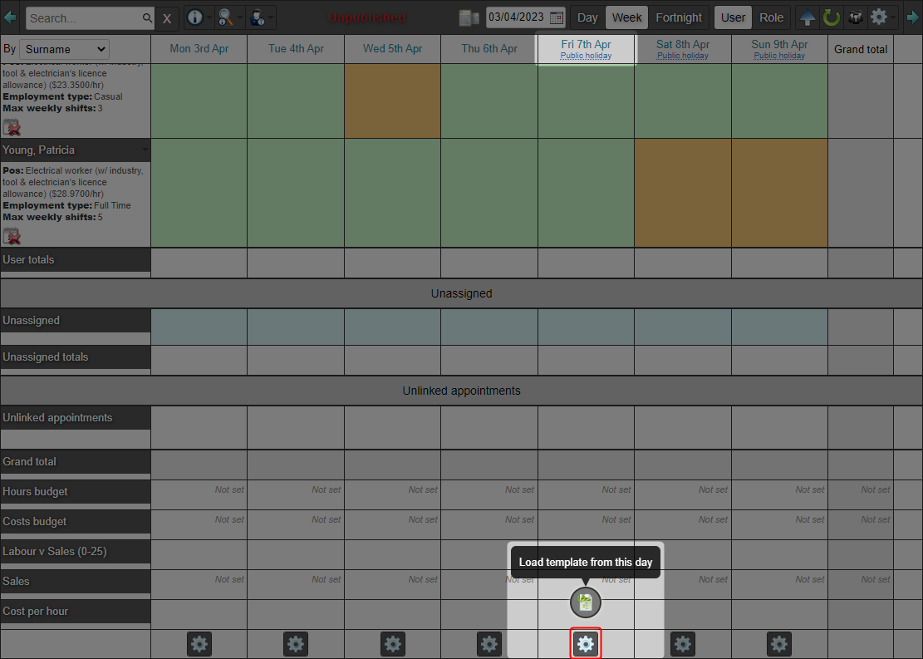
Task: Expand the info icon dropdown
Action: pos(197,17)
